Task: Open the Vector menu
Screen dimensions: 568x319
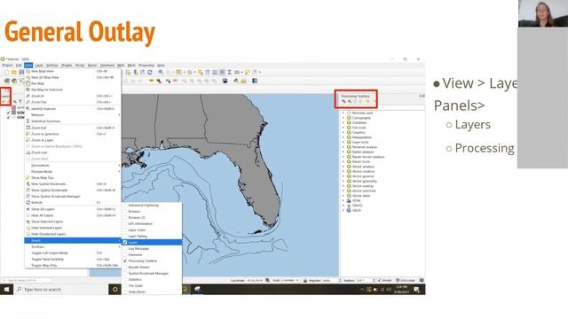Action: (80, 65)
